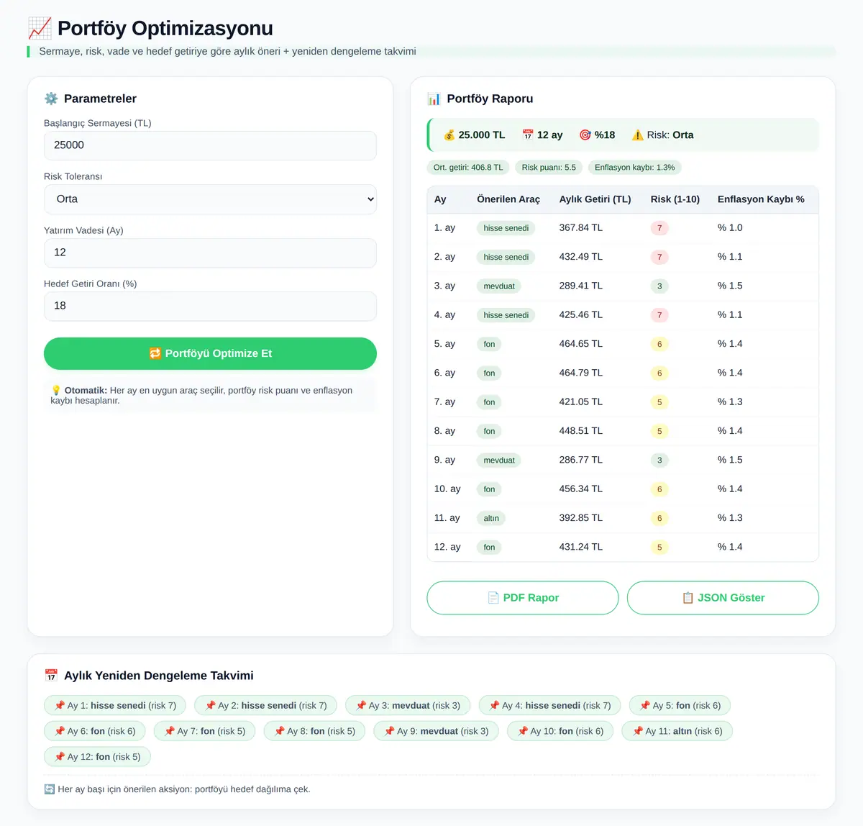Click the pin icon on Ay 1 chip

(x=60, y=706)
